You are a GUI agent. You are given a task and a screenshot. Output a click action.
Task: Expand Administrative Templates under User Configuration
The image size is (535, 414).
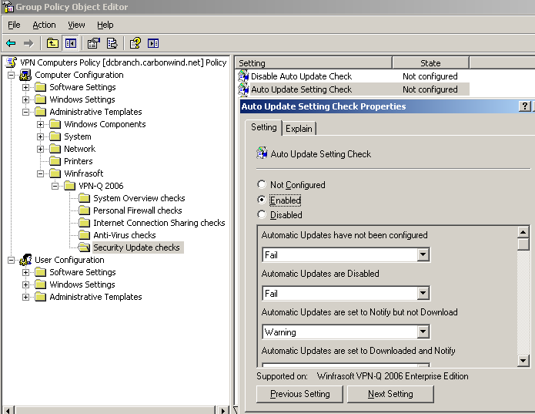(x=25, y=297)
